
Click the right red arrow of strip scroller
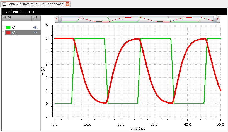(218, 19)
